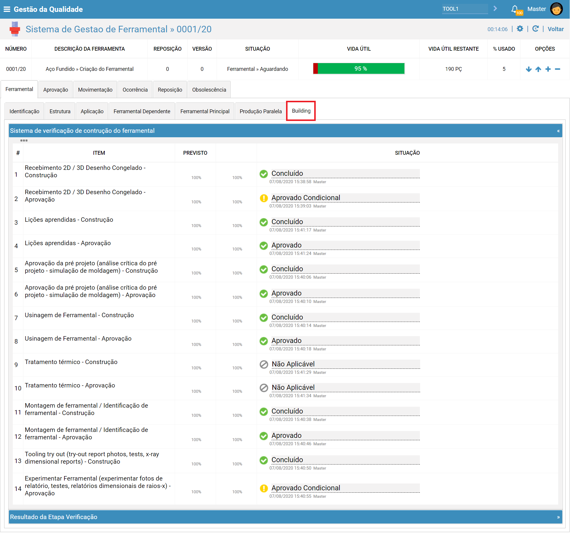Click the 95 % vida útil progress bar
Viewport: 570px width, 533px height.
(359, 68)
